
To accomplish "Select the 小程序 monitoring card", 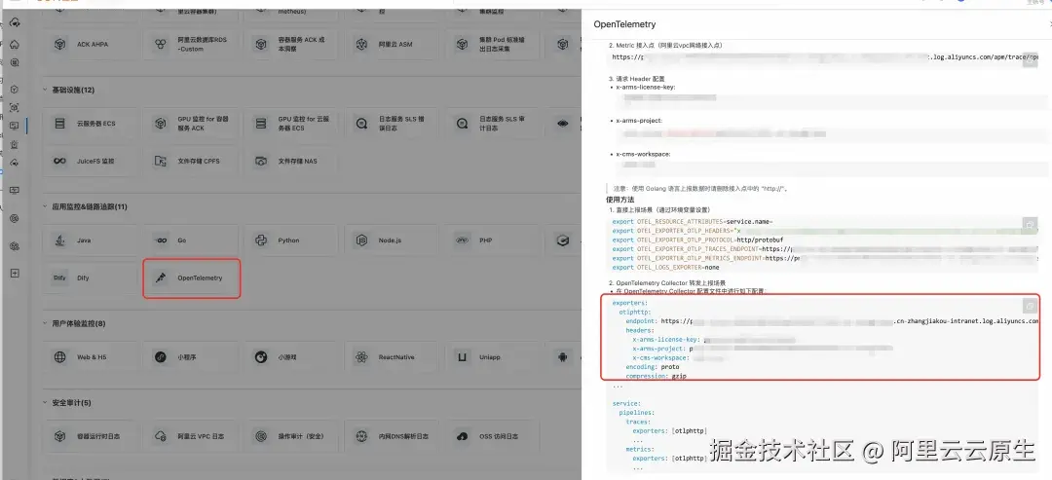I will 191,357.
